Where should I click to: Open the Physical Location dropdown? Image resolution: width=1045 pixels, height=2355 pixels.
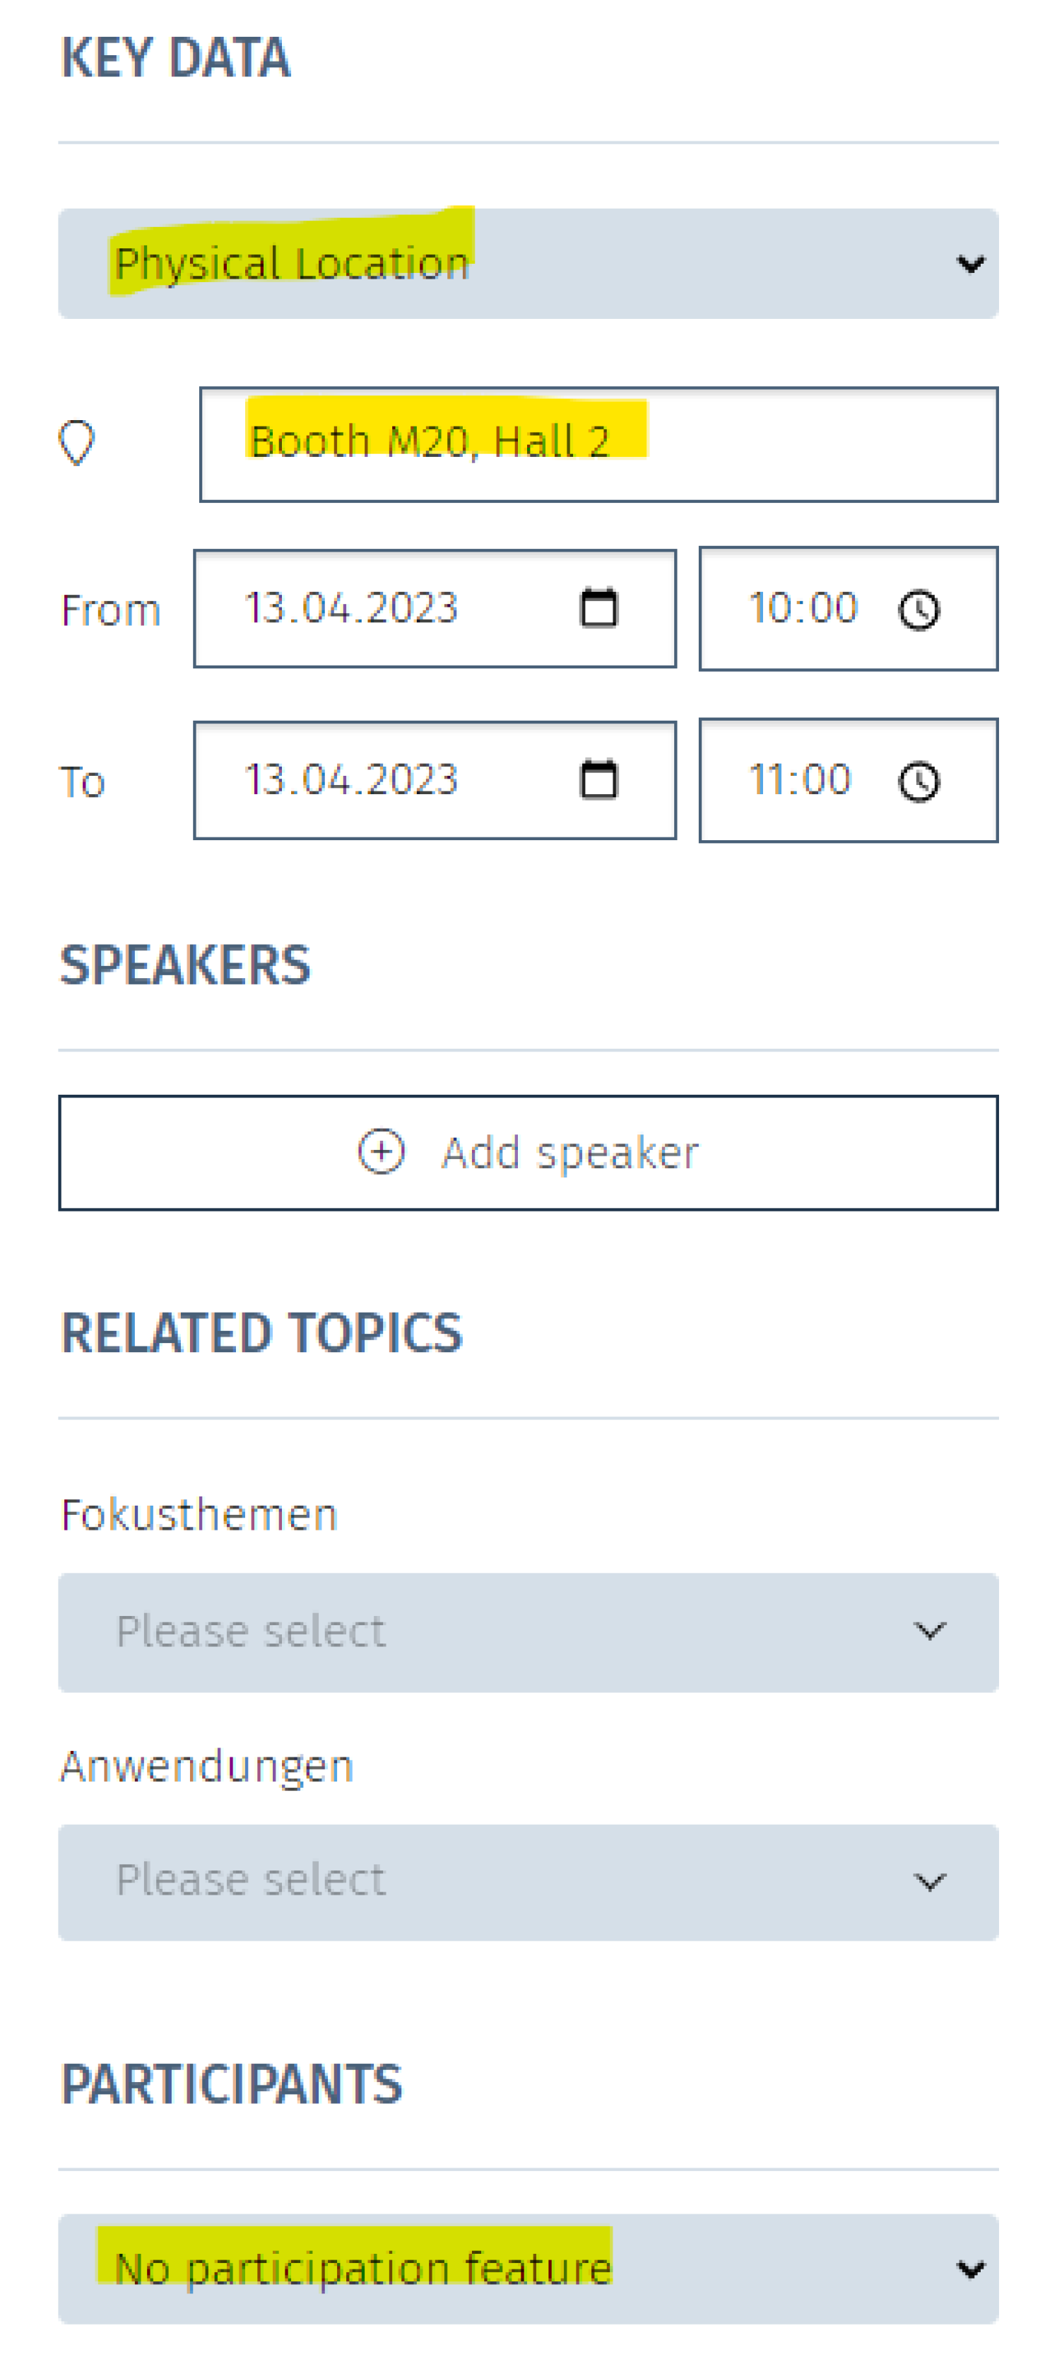[528, 263]
